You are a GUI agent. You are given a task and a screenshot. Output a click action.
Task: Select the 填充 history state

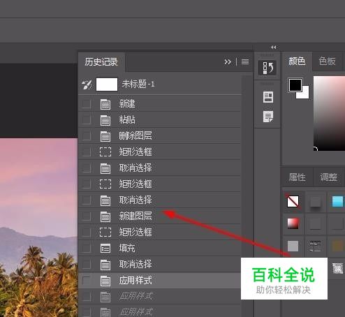tap(160, 249)
